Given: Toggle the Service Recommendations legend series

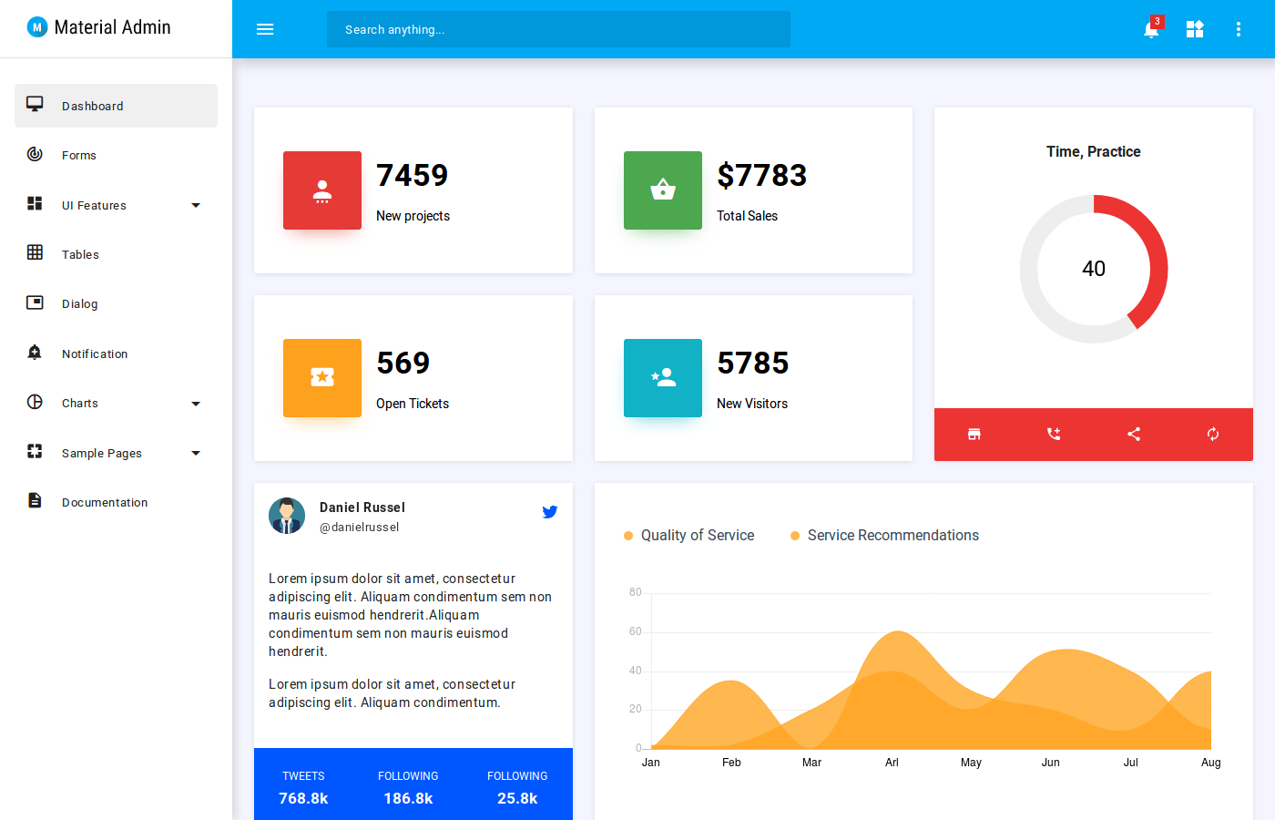Looking at the screenshot, I should point(884,536).
